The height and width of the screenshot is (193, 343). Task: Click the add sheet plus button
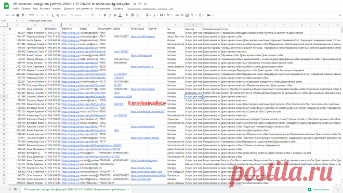click(10, 189)
